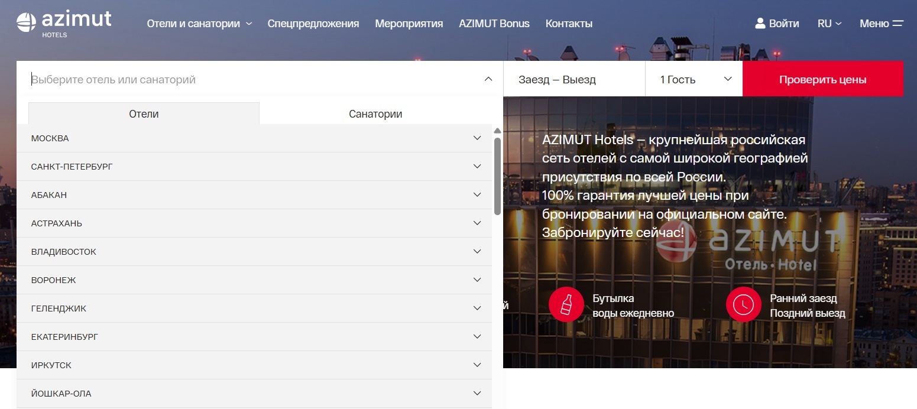Viewport: 917px width, 409px height.
Task: Expand the ИРКУТСК city row
Action: click(x=254, y=365)
